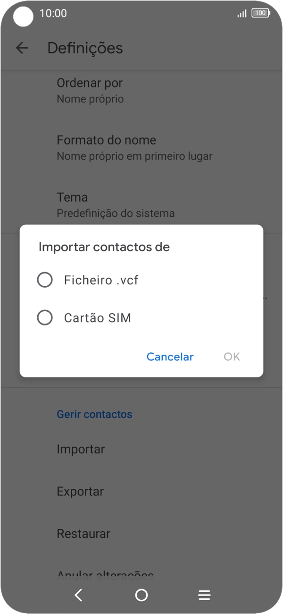The height and width of the screenshot is (614, 283).
Task: Select the Exportar menu entry
Action: click(80, 491)
